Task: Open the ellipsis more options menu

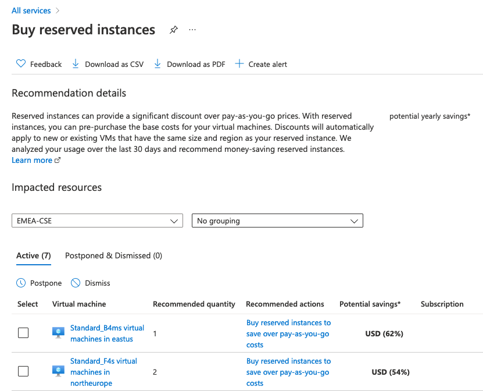Action: click(192, 30)
